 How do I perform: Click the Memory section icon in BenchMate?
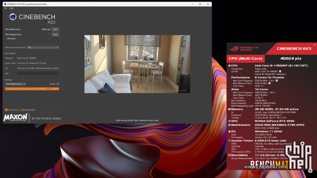(x=229, y=109)
